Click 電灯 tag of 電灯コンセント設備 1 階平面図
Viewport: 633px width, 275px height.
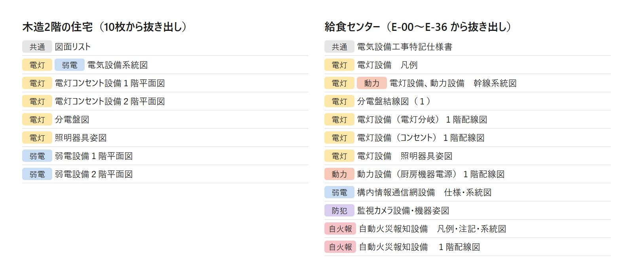click(37, 83)
